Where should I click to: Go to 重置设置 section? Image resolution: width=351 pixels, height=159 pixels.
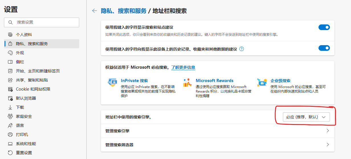[42, 153]
